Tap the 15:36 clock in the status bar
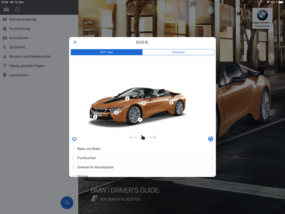The height and width of the screenshot is (214, 285). [5, 2]
